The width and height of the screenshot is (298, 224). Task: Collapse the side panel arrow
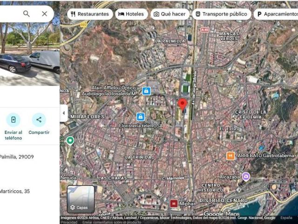(64, 113)
